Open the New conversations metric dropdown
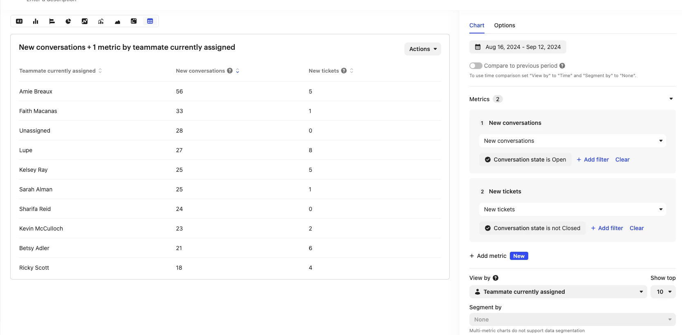Screen dimensions: 682x335 [x=572, y=141]
